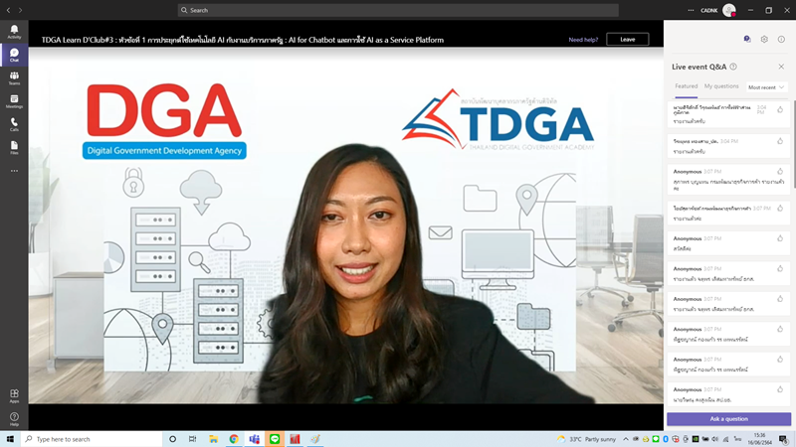Open the CADNK profile avatar menu
Image resolution: width=796 pixels, height=447 pixels.
[729, 10]
